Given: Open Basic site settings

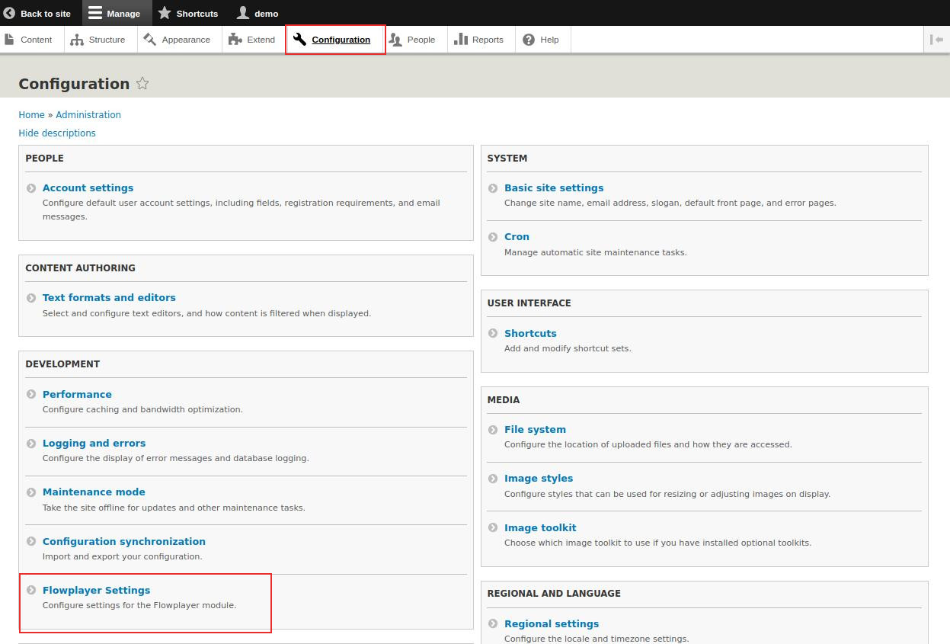Looking at the screenshot, I should (554, 187).
